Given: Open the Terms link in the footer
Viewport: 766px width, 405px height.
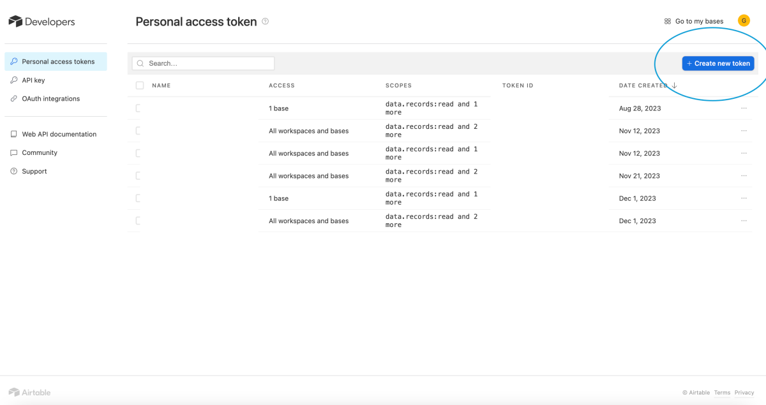Looking at the screenshot, I should (x=722, y=392).
